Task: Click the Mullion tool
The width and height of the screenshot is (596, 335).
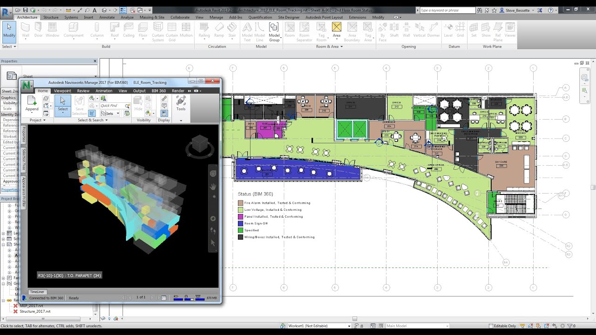Action: click(x=186, y=31)
